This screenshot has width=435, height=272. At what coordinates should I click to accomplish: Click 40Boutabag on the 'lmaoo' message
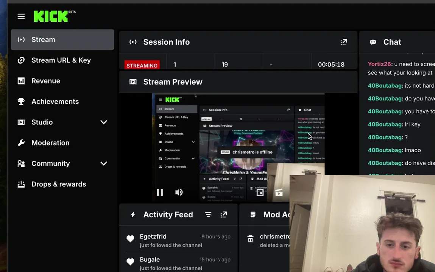tap(385, 150)
